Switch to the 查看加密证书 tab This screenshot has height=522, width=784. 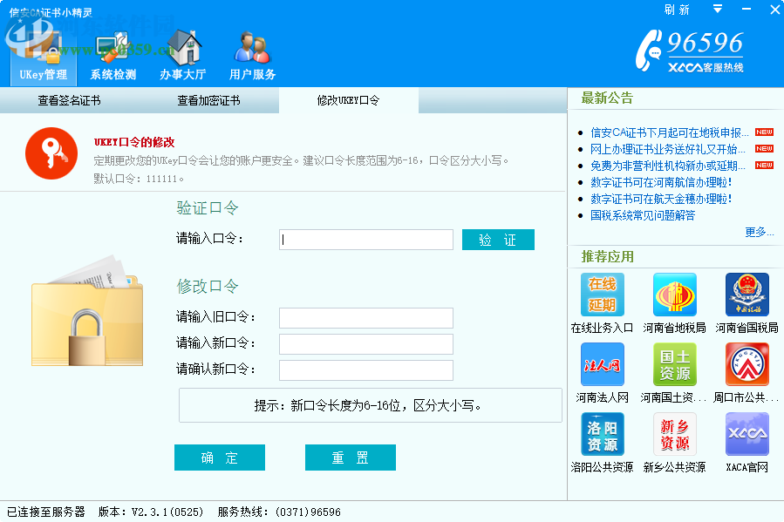tap(209, 100)
